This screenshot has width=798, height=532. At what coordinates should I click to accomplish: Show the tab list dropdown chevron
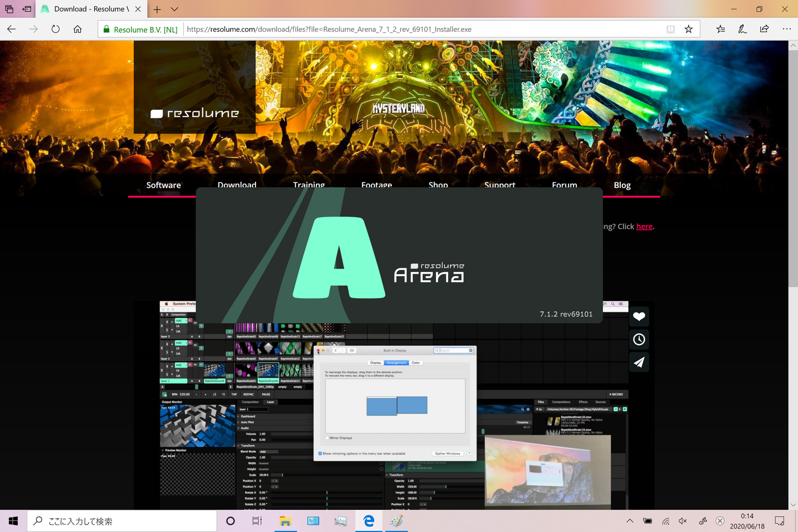(174, 9)
